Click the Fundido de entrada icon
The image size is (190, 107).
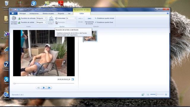[19, 18]
